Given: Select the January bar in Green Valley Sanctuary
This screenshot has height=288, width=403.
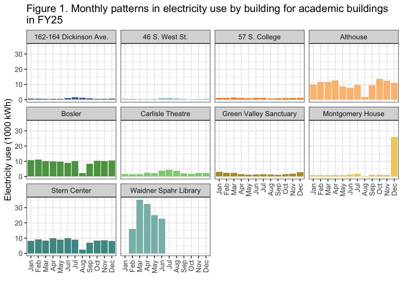Looking at the screenshot, I should [x=219, y=174].
